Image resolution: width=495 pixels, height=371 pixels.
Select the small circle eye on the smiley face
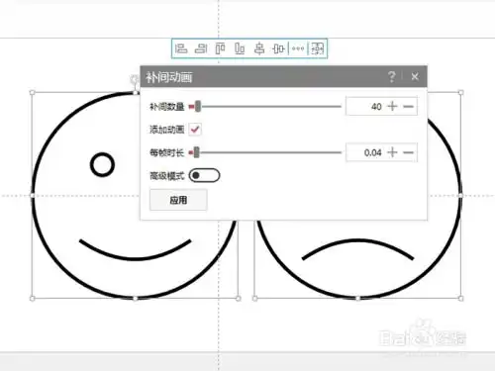click(x=102, y=164)
